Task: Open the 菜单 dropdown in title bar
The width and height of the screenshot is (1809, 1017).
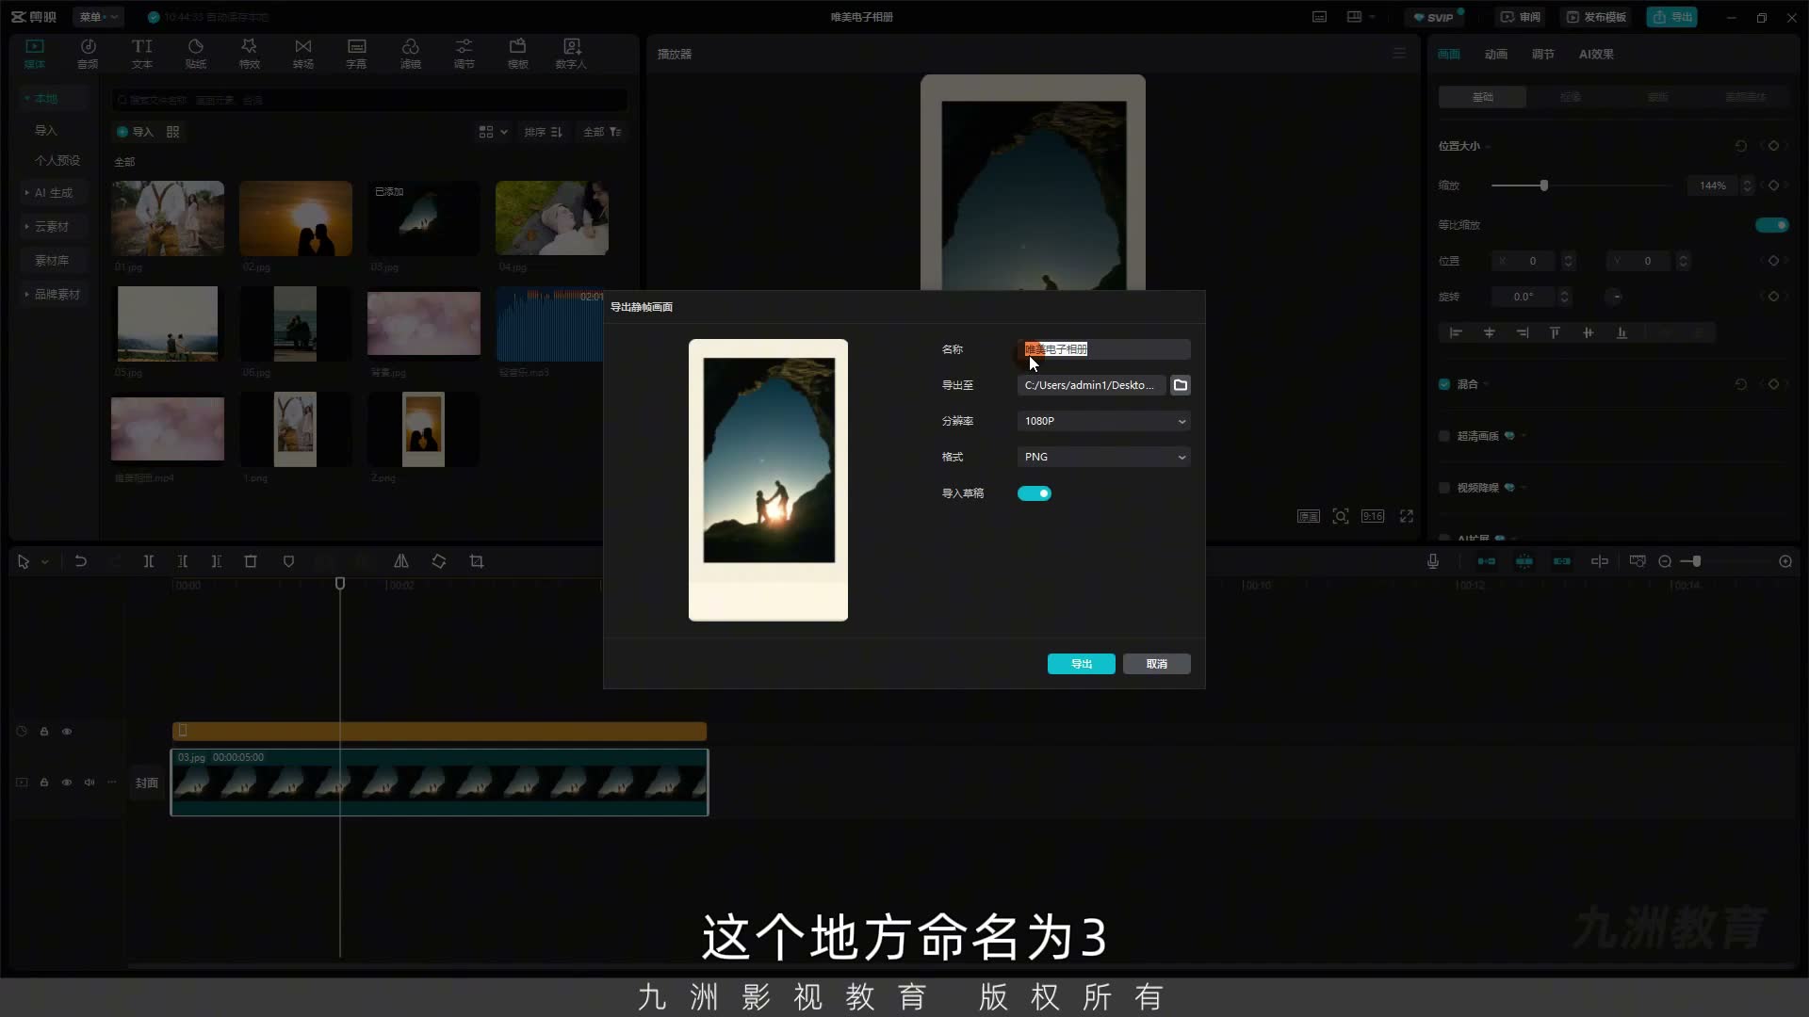Action: [98, 17]
